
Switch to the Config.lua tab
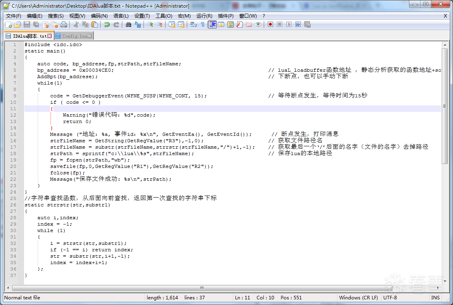[x=74, y=36]
